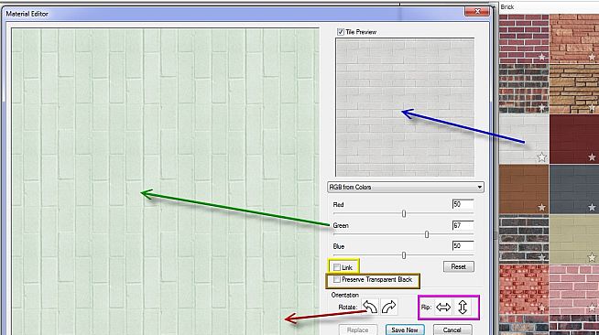Click the Green value input field

463,225
